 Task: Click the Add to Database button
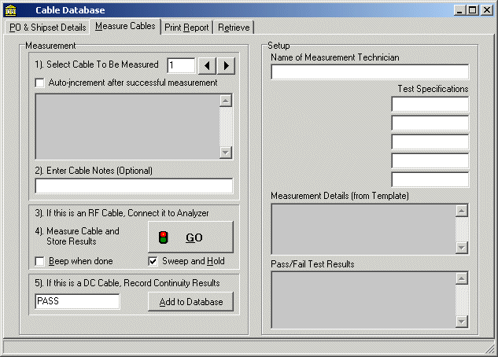(190, 302)
